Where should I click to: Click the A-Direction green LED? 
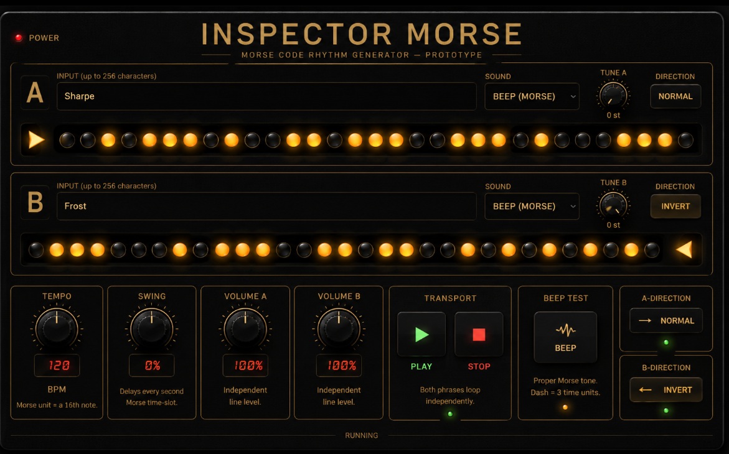666,343
